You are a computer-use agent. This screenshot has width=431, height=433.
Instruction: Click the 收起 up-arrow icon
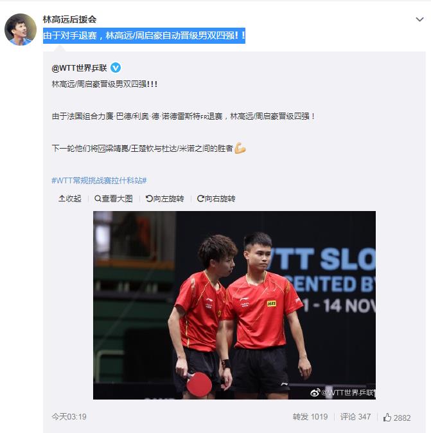[62, 198]
